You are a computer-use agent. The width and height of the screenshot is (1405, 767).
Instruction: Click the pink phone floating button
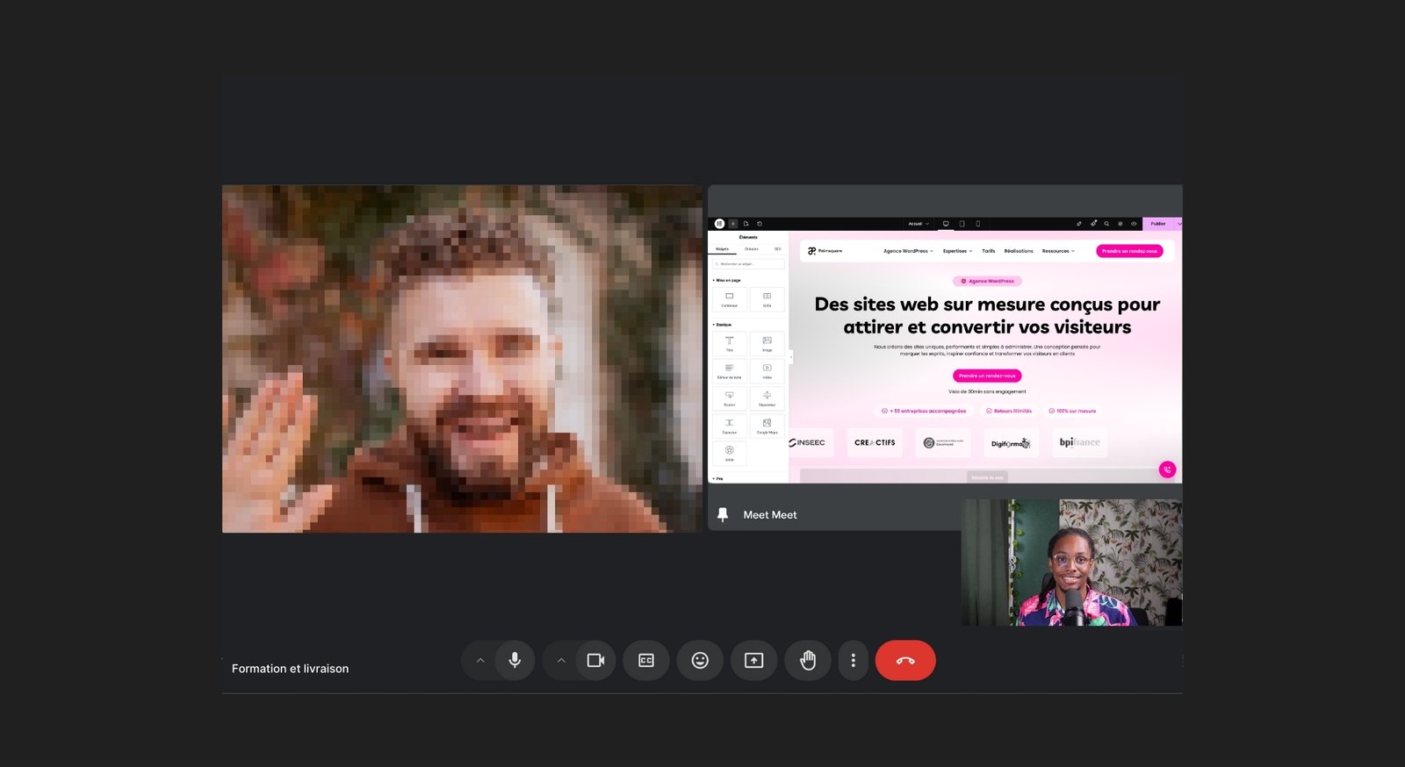click(x=1167, y=470)
